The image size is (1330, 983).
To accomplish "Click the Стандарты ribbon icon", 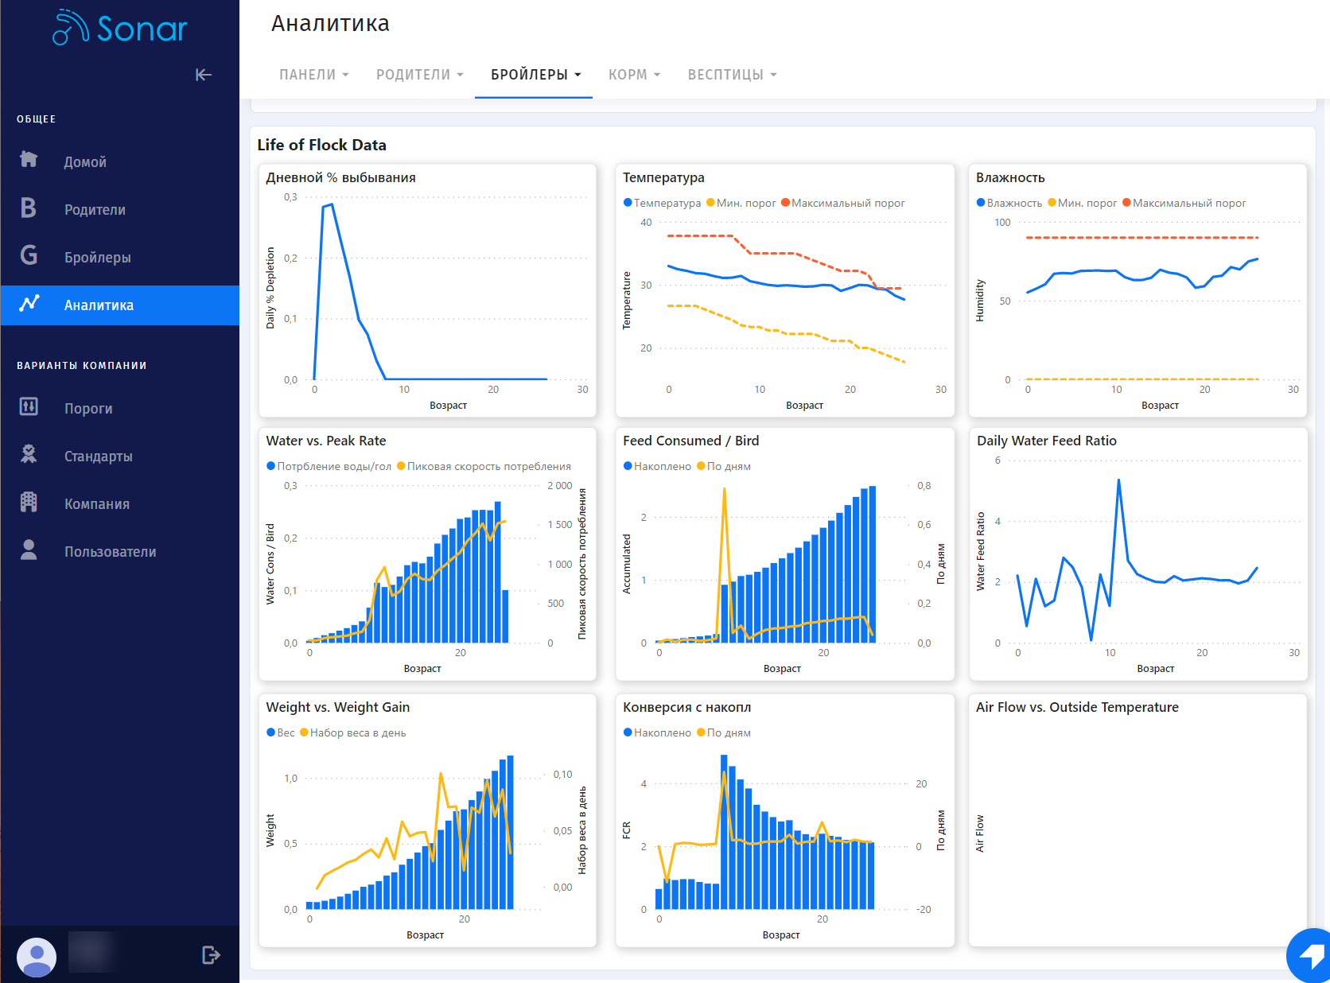I will (x=29, y=454).
